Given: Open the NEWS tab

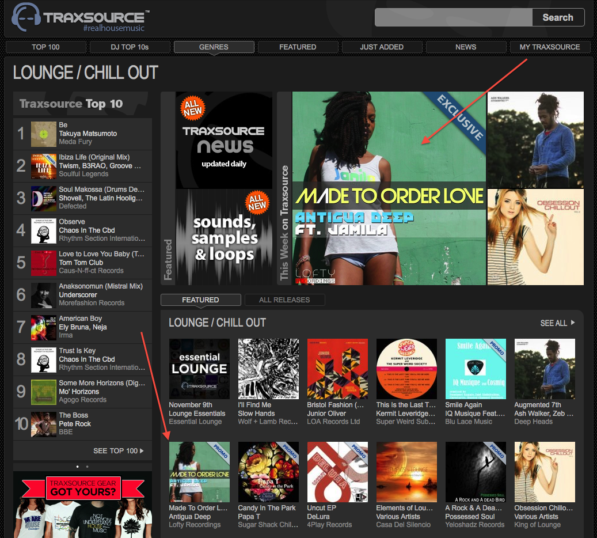Looking at the screenshot, I should [466, 47].
